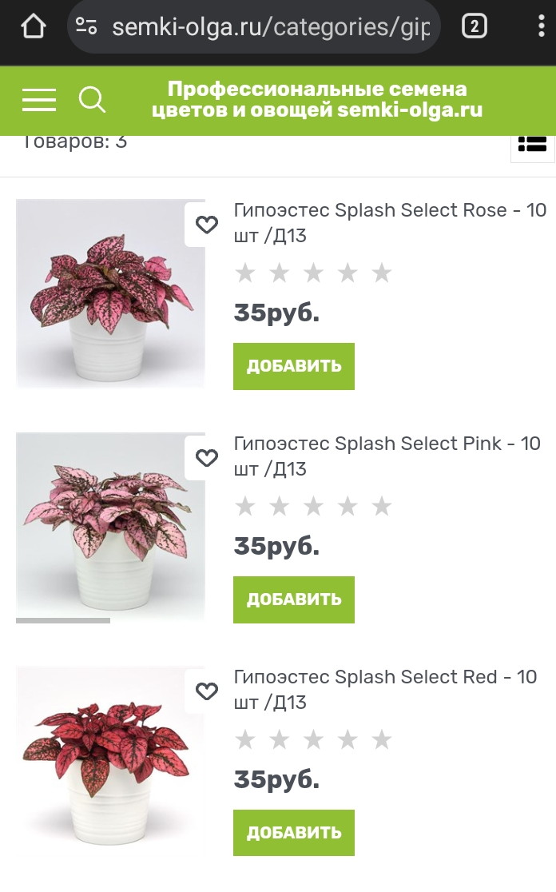Viewport: 556px width, 892px height.
Task: Add Splash Select Red to favorites
Action: click(x=207, y=691)
